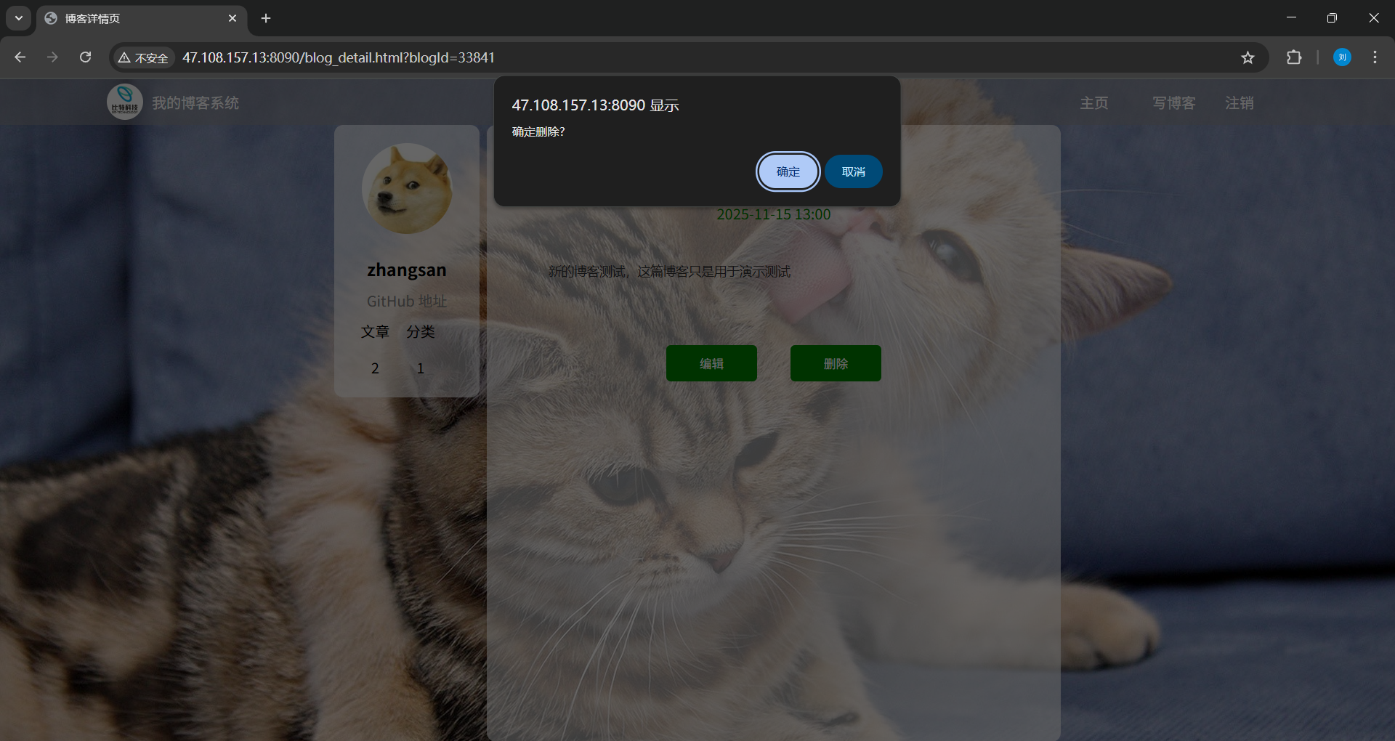Viewport: 1395px width, 741px height.
Task: Open a new tab with the plus icon
Action: coord(266,18)
